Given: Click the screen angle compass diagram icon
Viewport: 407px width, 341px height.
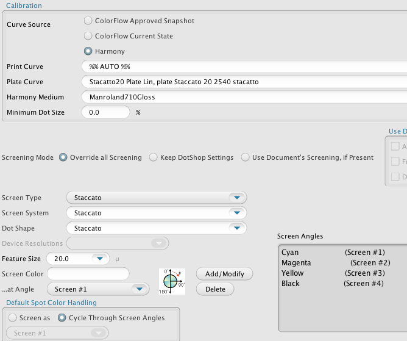Looking at the screenshot, I should point(172,281).
